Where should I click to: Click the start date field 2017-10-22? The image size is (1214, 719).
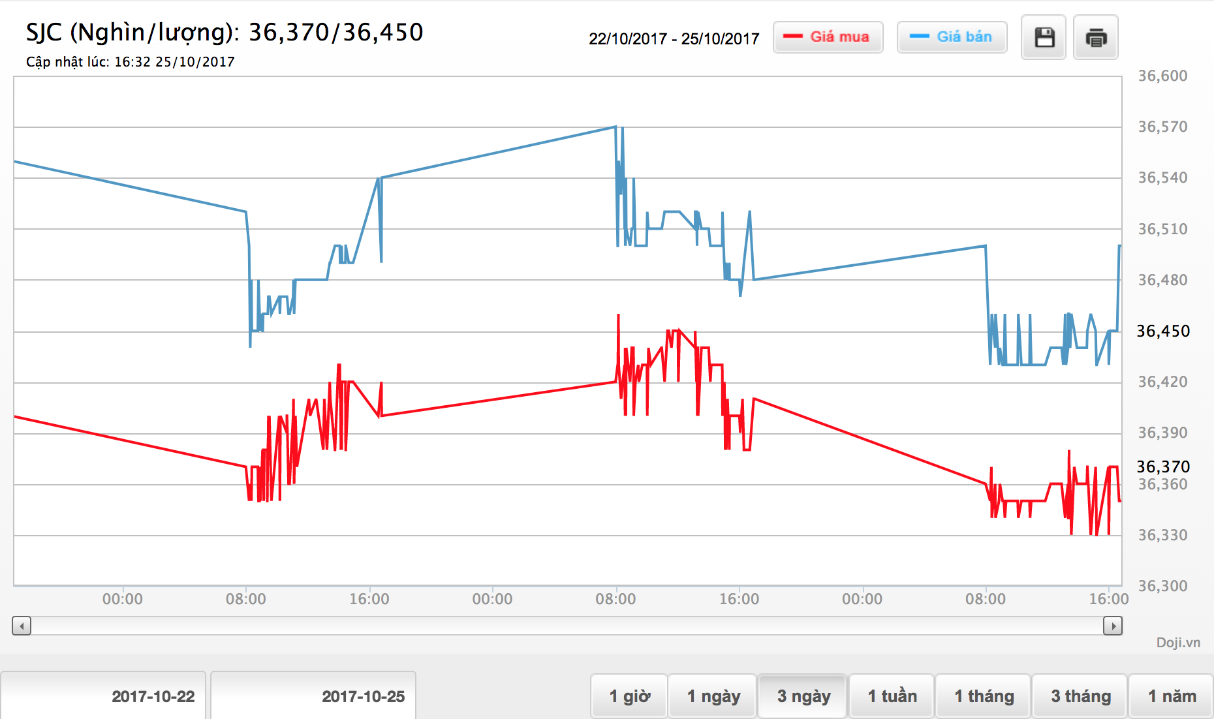click(x=103, y=696)
